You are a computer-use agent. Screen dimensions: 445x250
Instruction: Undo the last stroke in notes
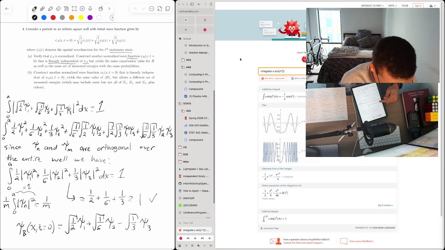[135, 9]
